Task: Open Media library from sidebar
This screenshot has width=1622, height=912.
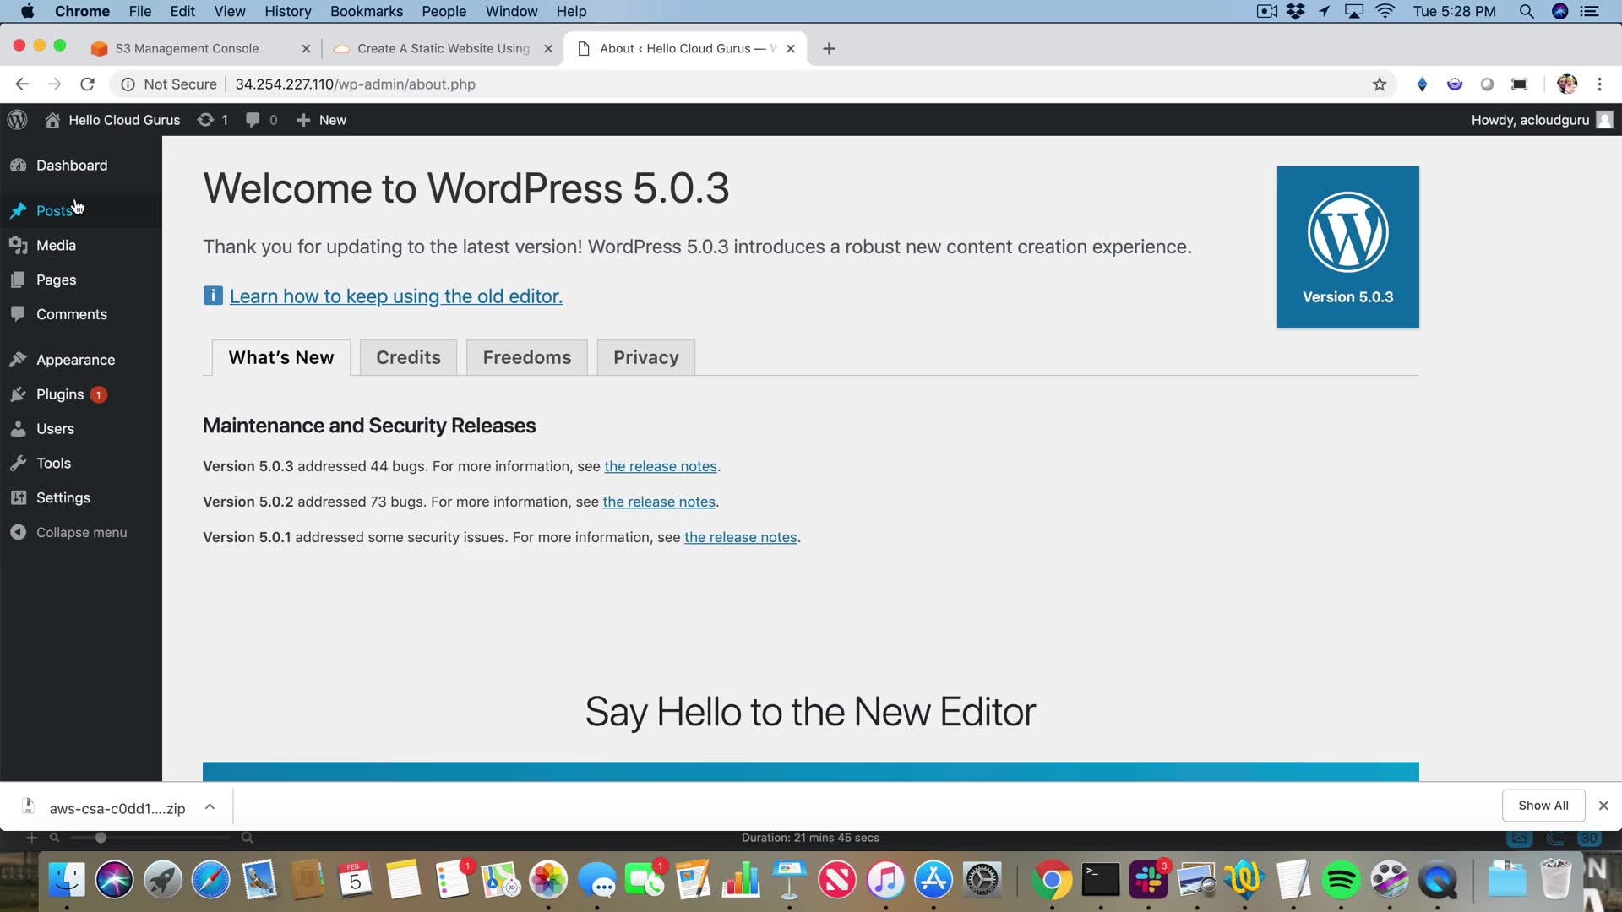Action: click(x=56, y=245)
